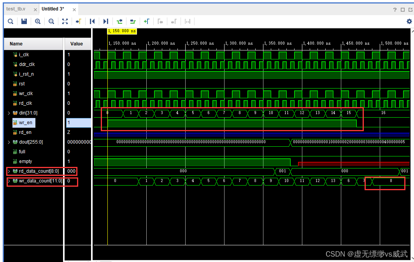Open the waveform settings gear
Image resolution: width=414 pixels, height=262 pixels.
tap(409, 21)
